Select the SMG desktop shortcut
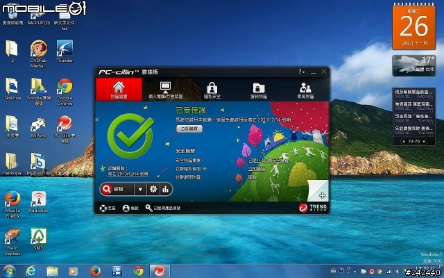444x278 pixels. [39, 239]
